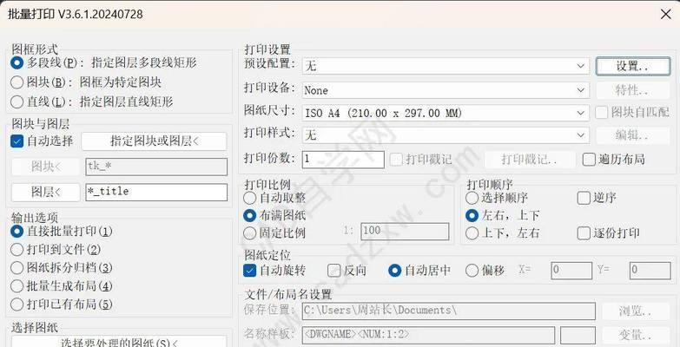The image size is (680, 347).
Task: Click the 特性.. button
Action: click(633, 90)
